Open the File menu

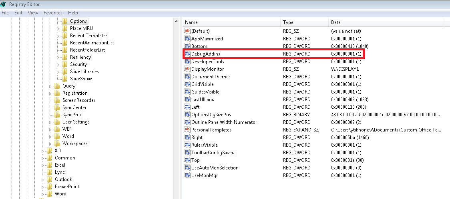[x=5, y=13]
